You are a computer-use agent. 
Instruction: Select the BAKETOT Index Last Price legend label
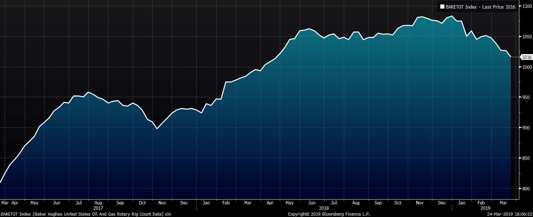pyautogui.click(x=480, y=7)
